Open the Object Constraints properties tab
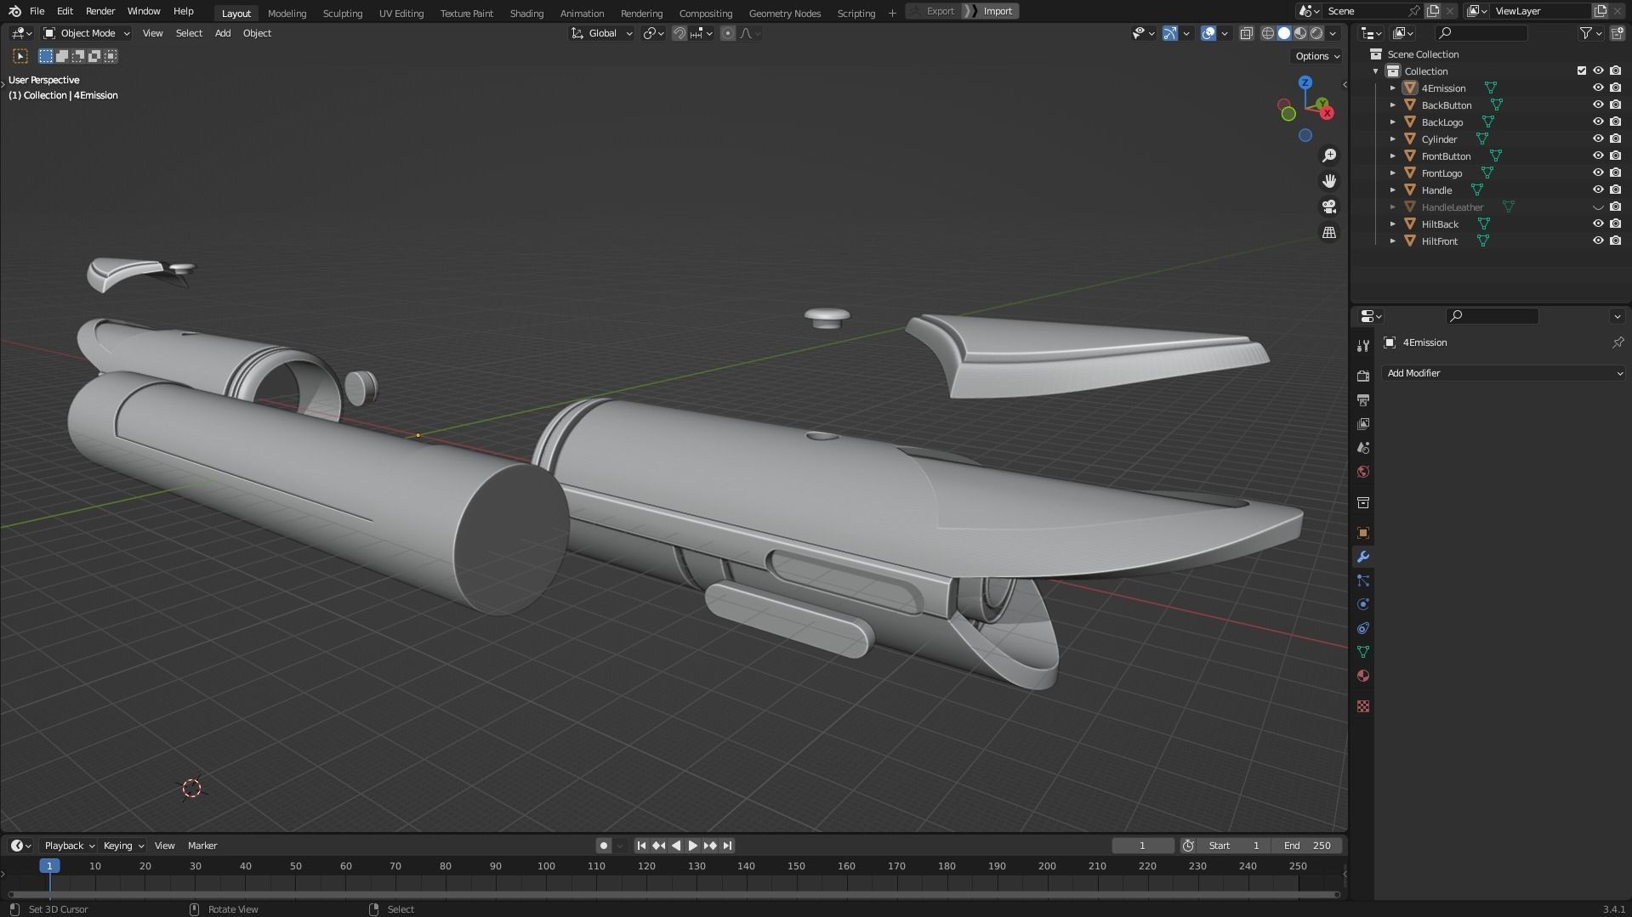Viewport: 1632px width, 917px height. 1363,628
